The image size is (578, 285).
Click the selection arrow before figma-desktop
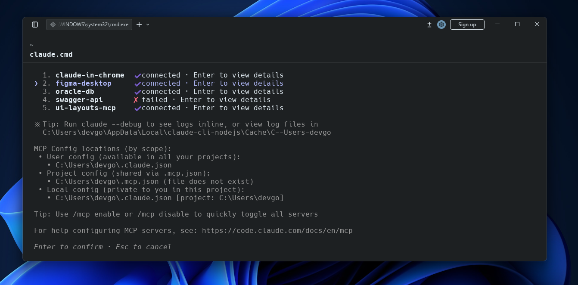point(36,84)
